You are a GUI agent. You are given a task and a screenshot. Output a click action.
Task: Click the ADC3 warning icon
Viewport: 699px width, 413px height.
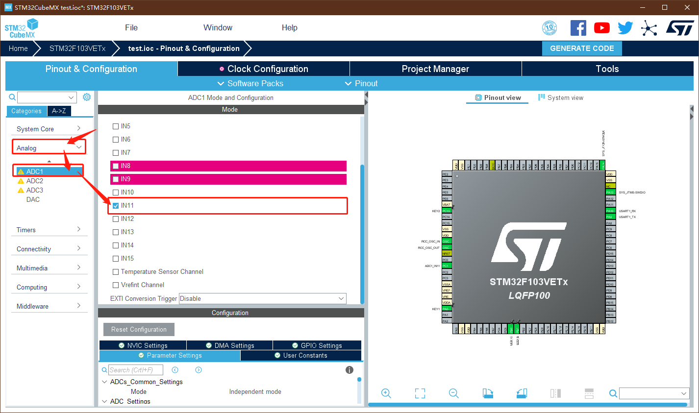click(x=21, y=191)
